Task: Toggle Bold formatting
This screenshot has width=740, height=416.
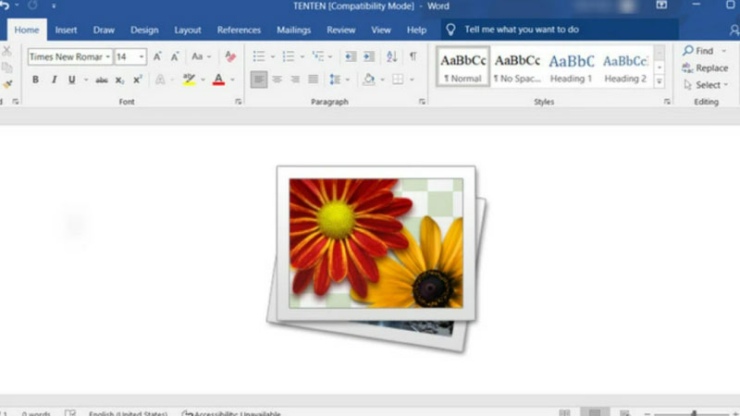Action: tap(35, 80)
